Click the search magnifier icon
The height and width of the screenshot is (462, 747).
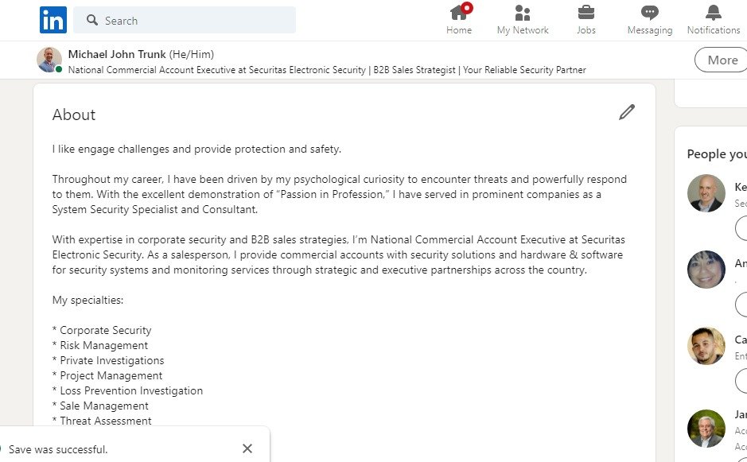(x=92, y=21)
